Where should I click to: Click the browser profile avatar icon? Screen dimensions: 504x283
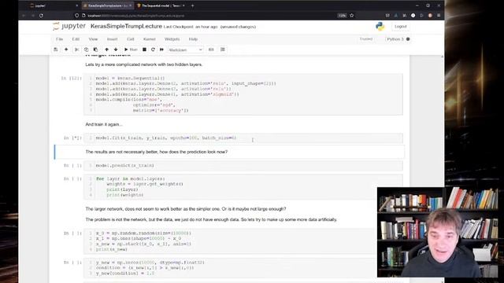tap(430, 16)
